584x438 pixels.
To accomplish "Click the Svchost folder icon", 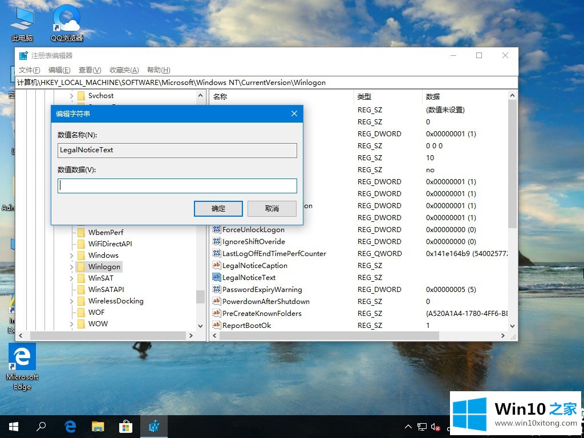I will (x=81, y=96).
